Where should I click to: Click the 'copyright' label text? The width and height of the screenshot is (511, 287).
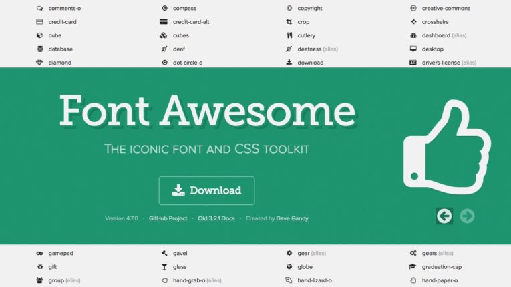point(309,9)
